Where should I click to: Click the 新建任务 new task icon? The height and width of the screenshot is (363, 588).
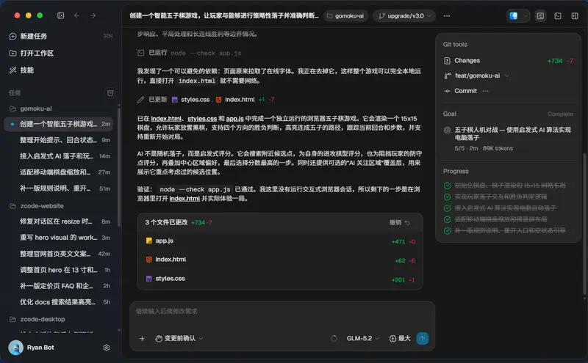tap(12, 37)
